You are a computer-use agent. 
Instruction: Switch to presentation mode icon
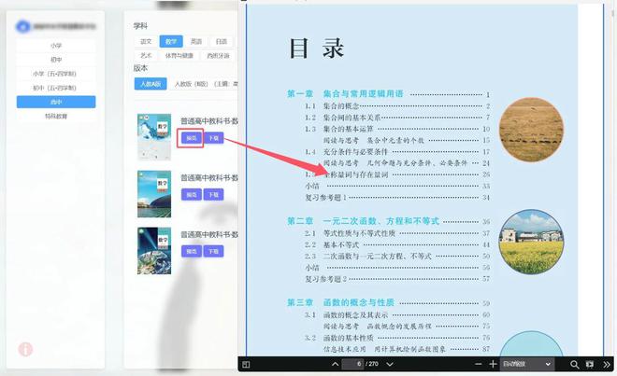(x=590, y=364)
